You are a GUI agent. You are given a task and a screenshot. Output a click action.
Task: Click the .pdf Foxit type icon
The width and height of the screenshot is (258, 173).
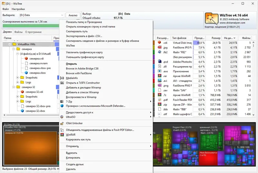(x=159, y=99)
